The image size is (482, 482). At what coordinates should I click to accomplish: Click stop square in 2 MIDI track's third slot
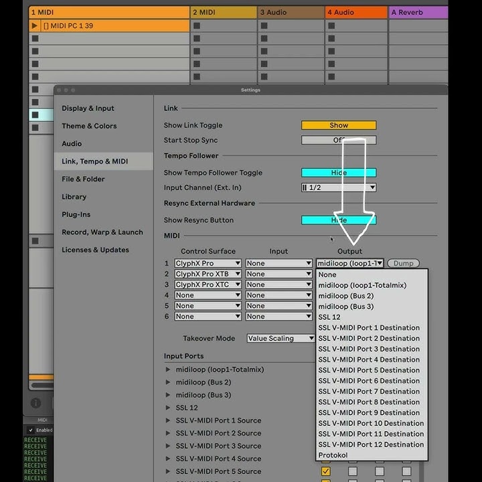point(197,51)
